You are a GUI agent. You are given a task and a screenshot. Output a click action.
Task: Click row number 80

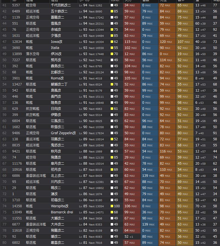pos(4,243)
